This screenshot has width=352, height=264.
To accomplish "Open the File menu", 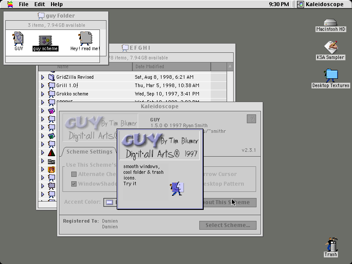I will pos(24,4).
